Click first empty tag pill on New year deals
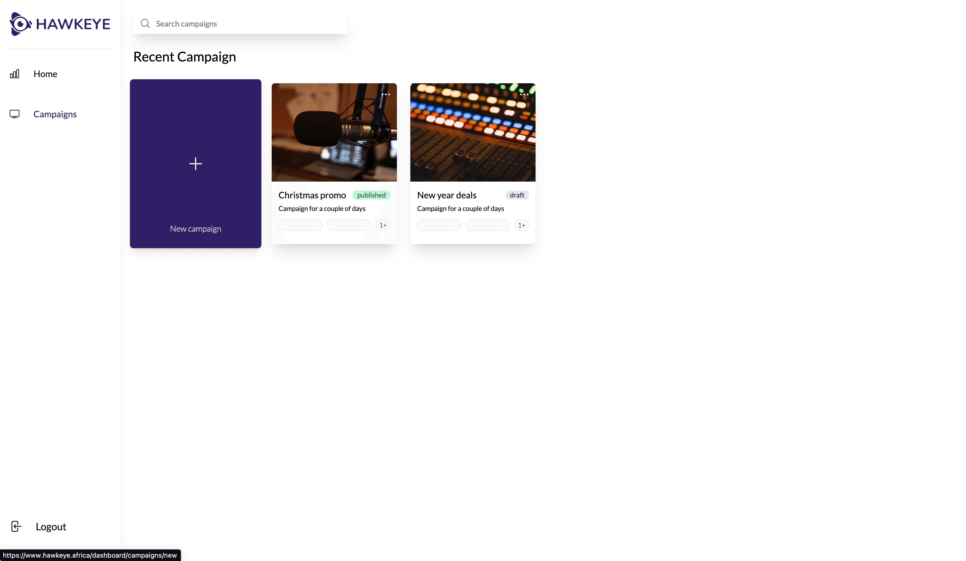The height and width of the screenshot is (561, 966). tap(439, 225)
